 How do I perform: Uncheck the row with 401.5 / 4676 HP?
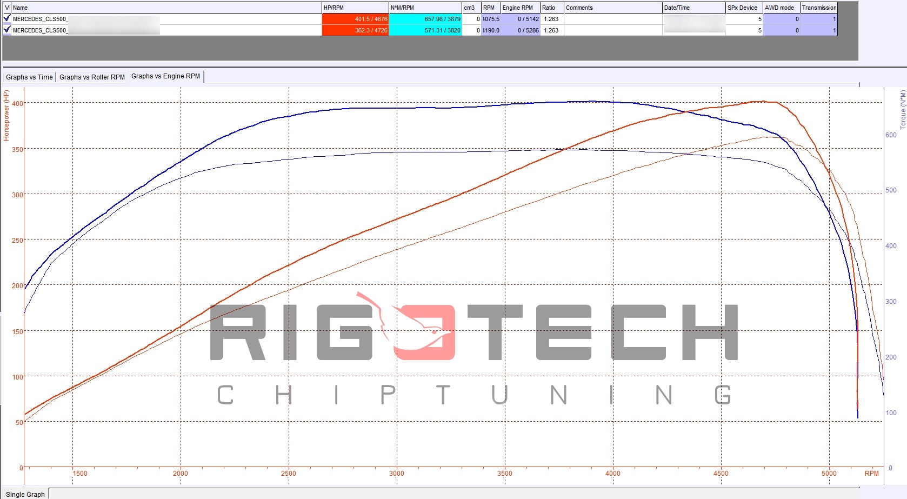(x=7, y=18)
